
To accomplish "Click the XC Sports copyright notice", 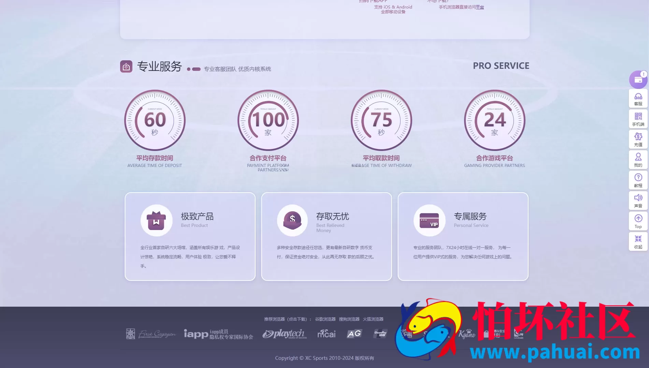I will pos(324,358).
